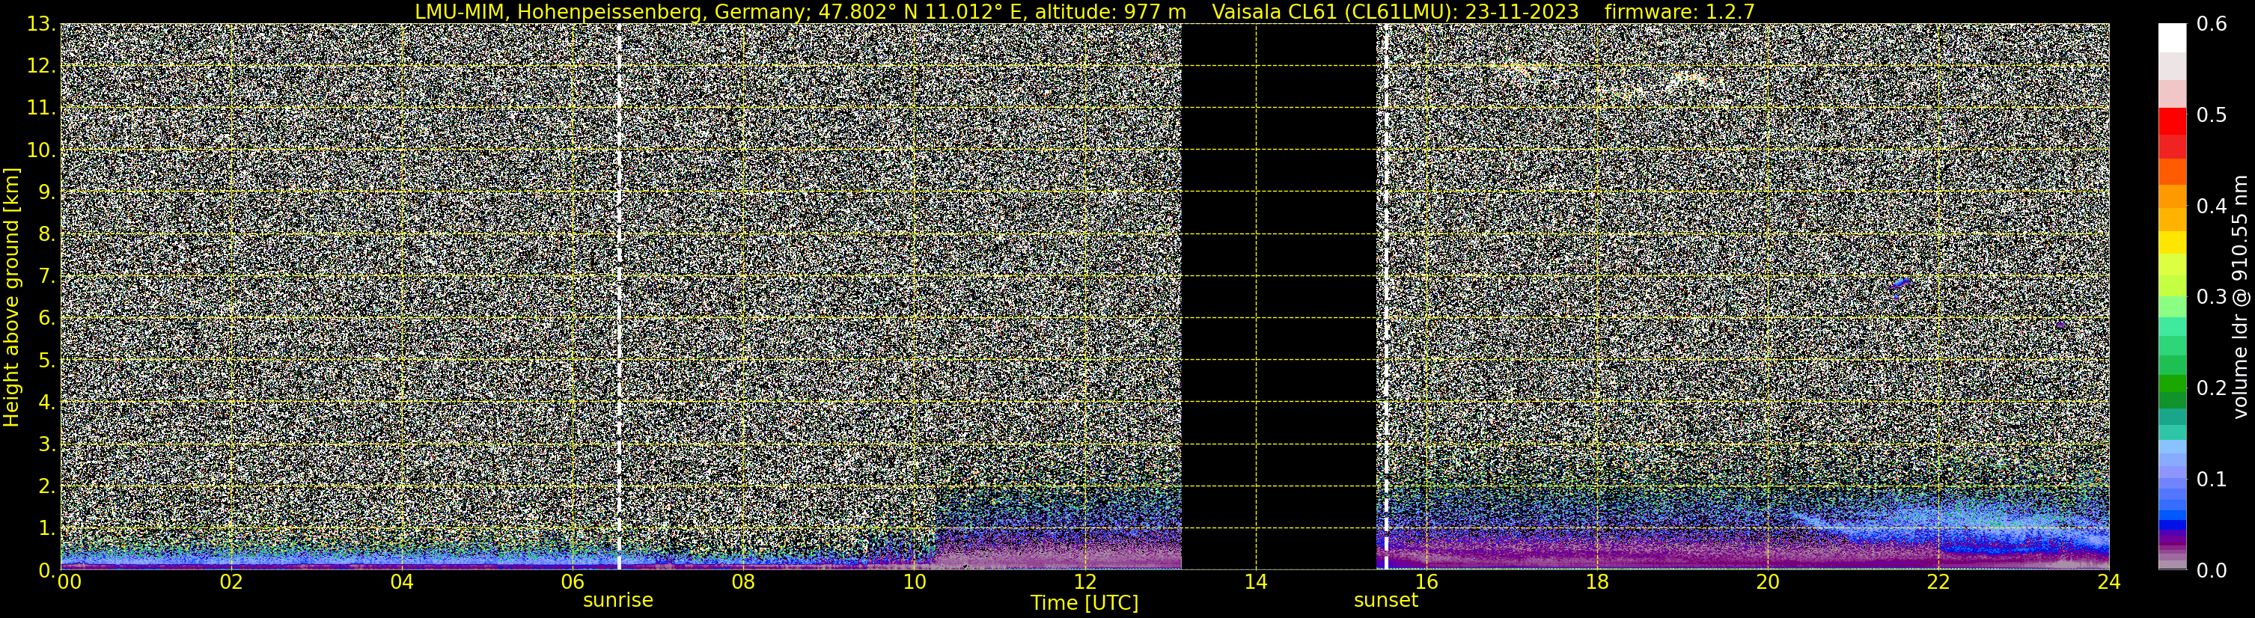Click the time axis tick label '10'
The image size is (2255, 618).
pos(914,582)
